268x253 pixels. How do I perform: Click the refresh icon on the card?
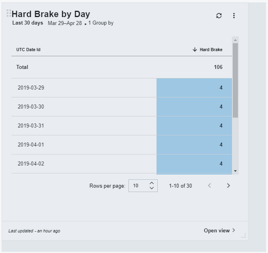219,15
